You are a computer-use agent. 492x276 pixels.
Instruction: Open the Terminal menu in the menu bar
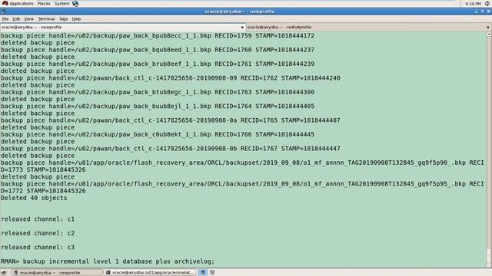tap(46, 19)
